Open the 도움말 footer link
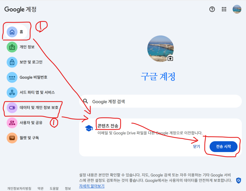Screen dimensions: 246x191 pyautogui.click(x=54, y=188)
